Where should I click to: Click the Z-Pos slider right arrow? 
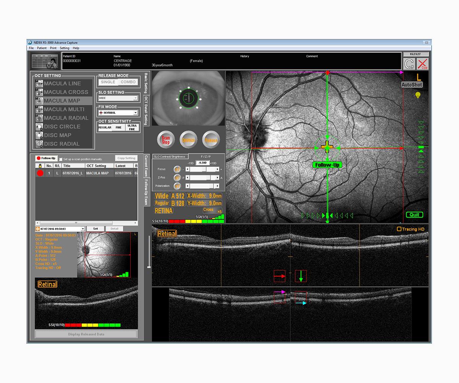[x=218, y=178]
